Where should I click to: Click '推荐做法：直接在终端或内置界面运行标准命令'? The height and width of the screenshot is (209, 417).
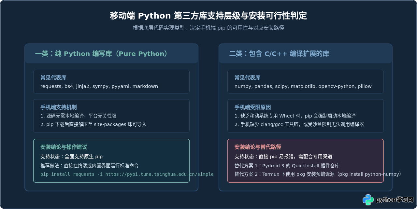90,165
